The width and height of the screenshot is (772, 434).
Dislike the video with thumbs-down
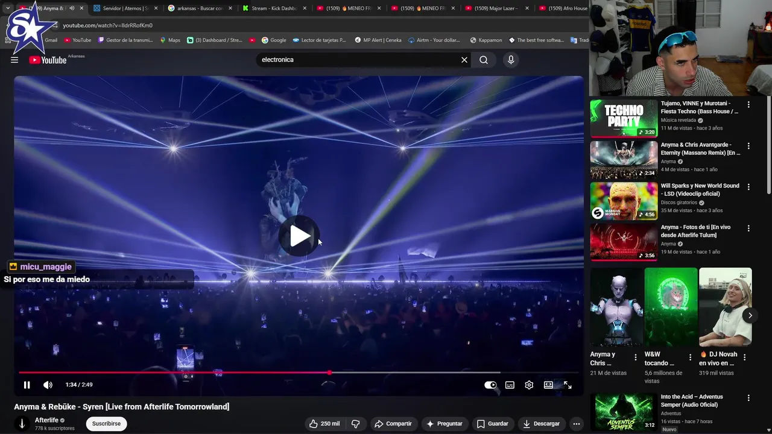(355, 424)
